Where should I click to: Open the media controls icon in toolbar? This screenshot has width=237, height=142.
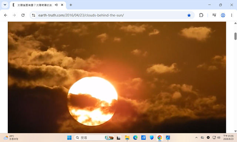214,15
